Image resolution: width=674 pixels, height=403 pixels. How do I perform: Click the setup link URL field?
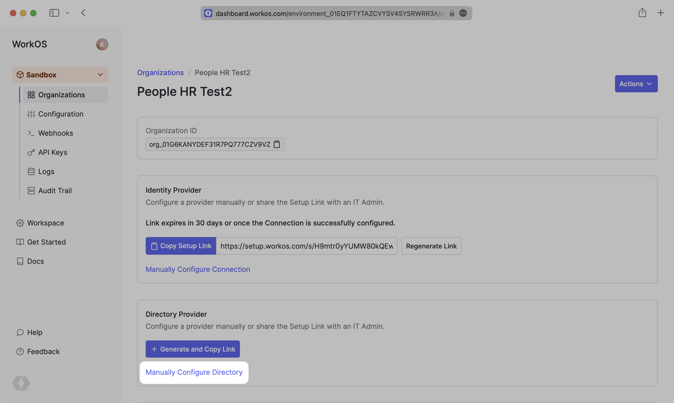tap(307, 246)
